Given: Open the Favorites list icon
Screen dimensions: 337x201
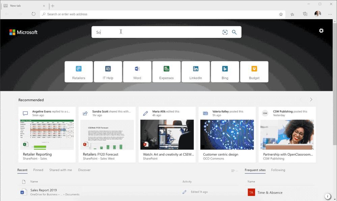Looking at the screenshot, I should coord(292,14).
